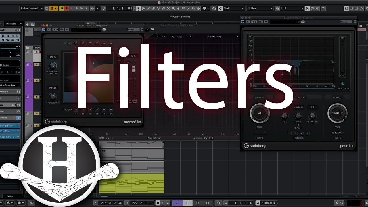Click the MorphFilter Resonance Factor knob
Image resolution: width=368 pixels, height=207 pixels.
click(x=53, y=66)
